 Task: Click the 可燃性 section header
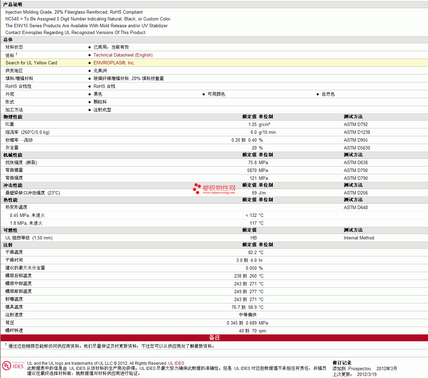coord(11,230)
